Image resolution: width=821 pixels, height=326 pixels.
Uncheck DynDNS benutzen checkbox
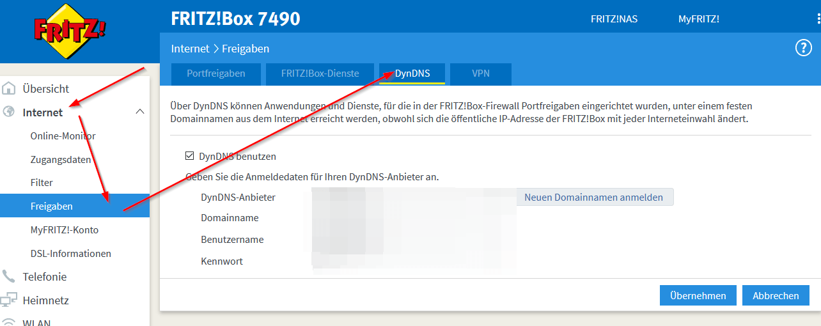(x=189, y=156)
